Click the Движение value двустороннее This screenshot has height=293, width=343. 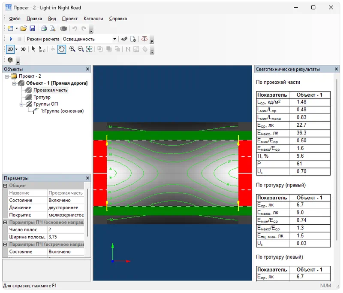click(x=66, y=208)
